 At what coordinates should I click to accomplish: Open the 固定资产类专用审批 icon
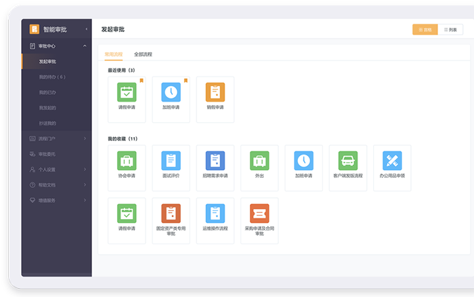[171, 213]
